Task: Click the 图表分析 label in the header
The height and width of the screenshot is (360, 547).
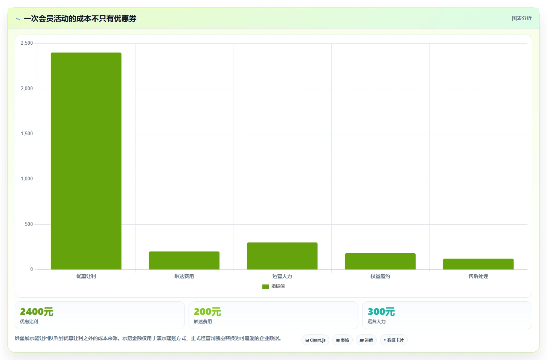Action: pos(521,18)
